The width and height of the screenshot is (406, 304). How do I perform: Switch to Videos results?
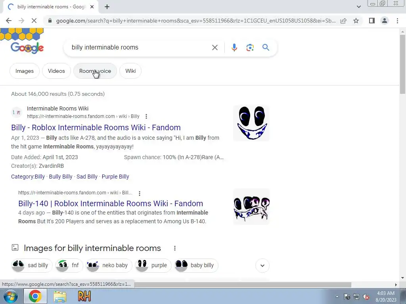pos(56,71)
